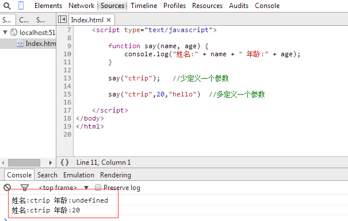Switch to the Audits panel tab

click(239, 6)
